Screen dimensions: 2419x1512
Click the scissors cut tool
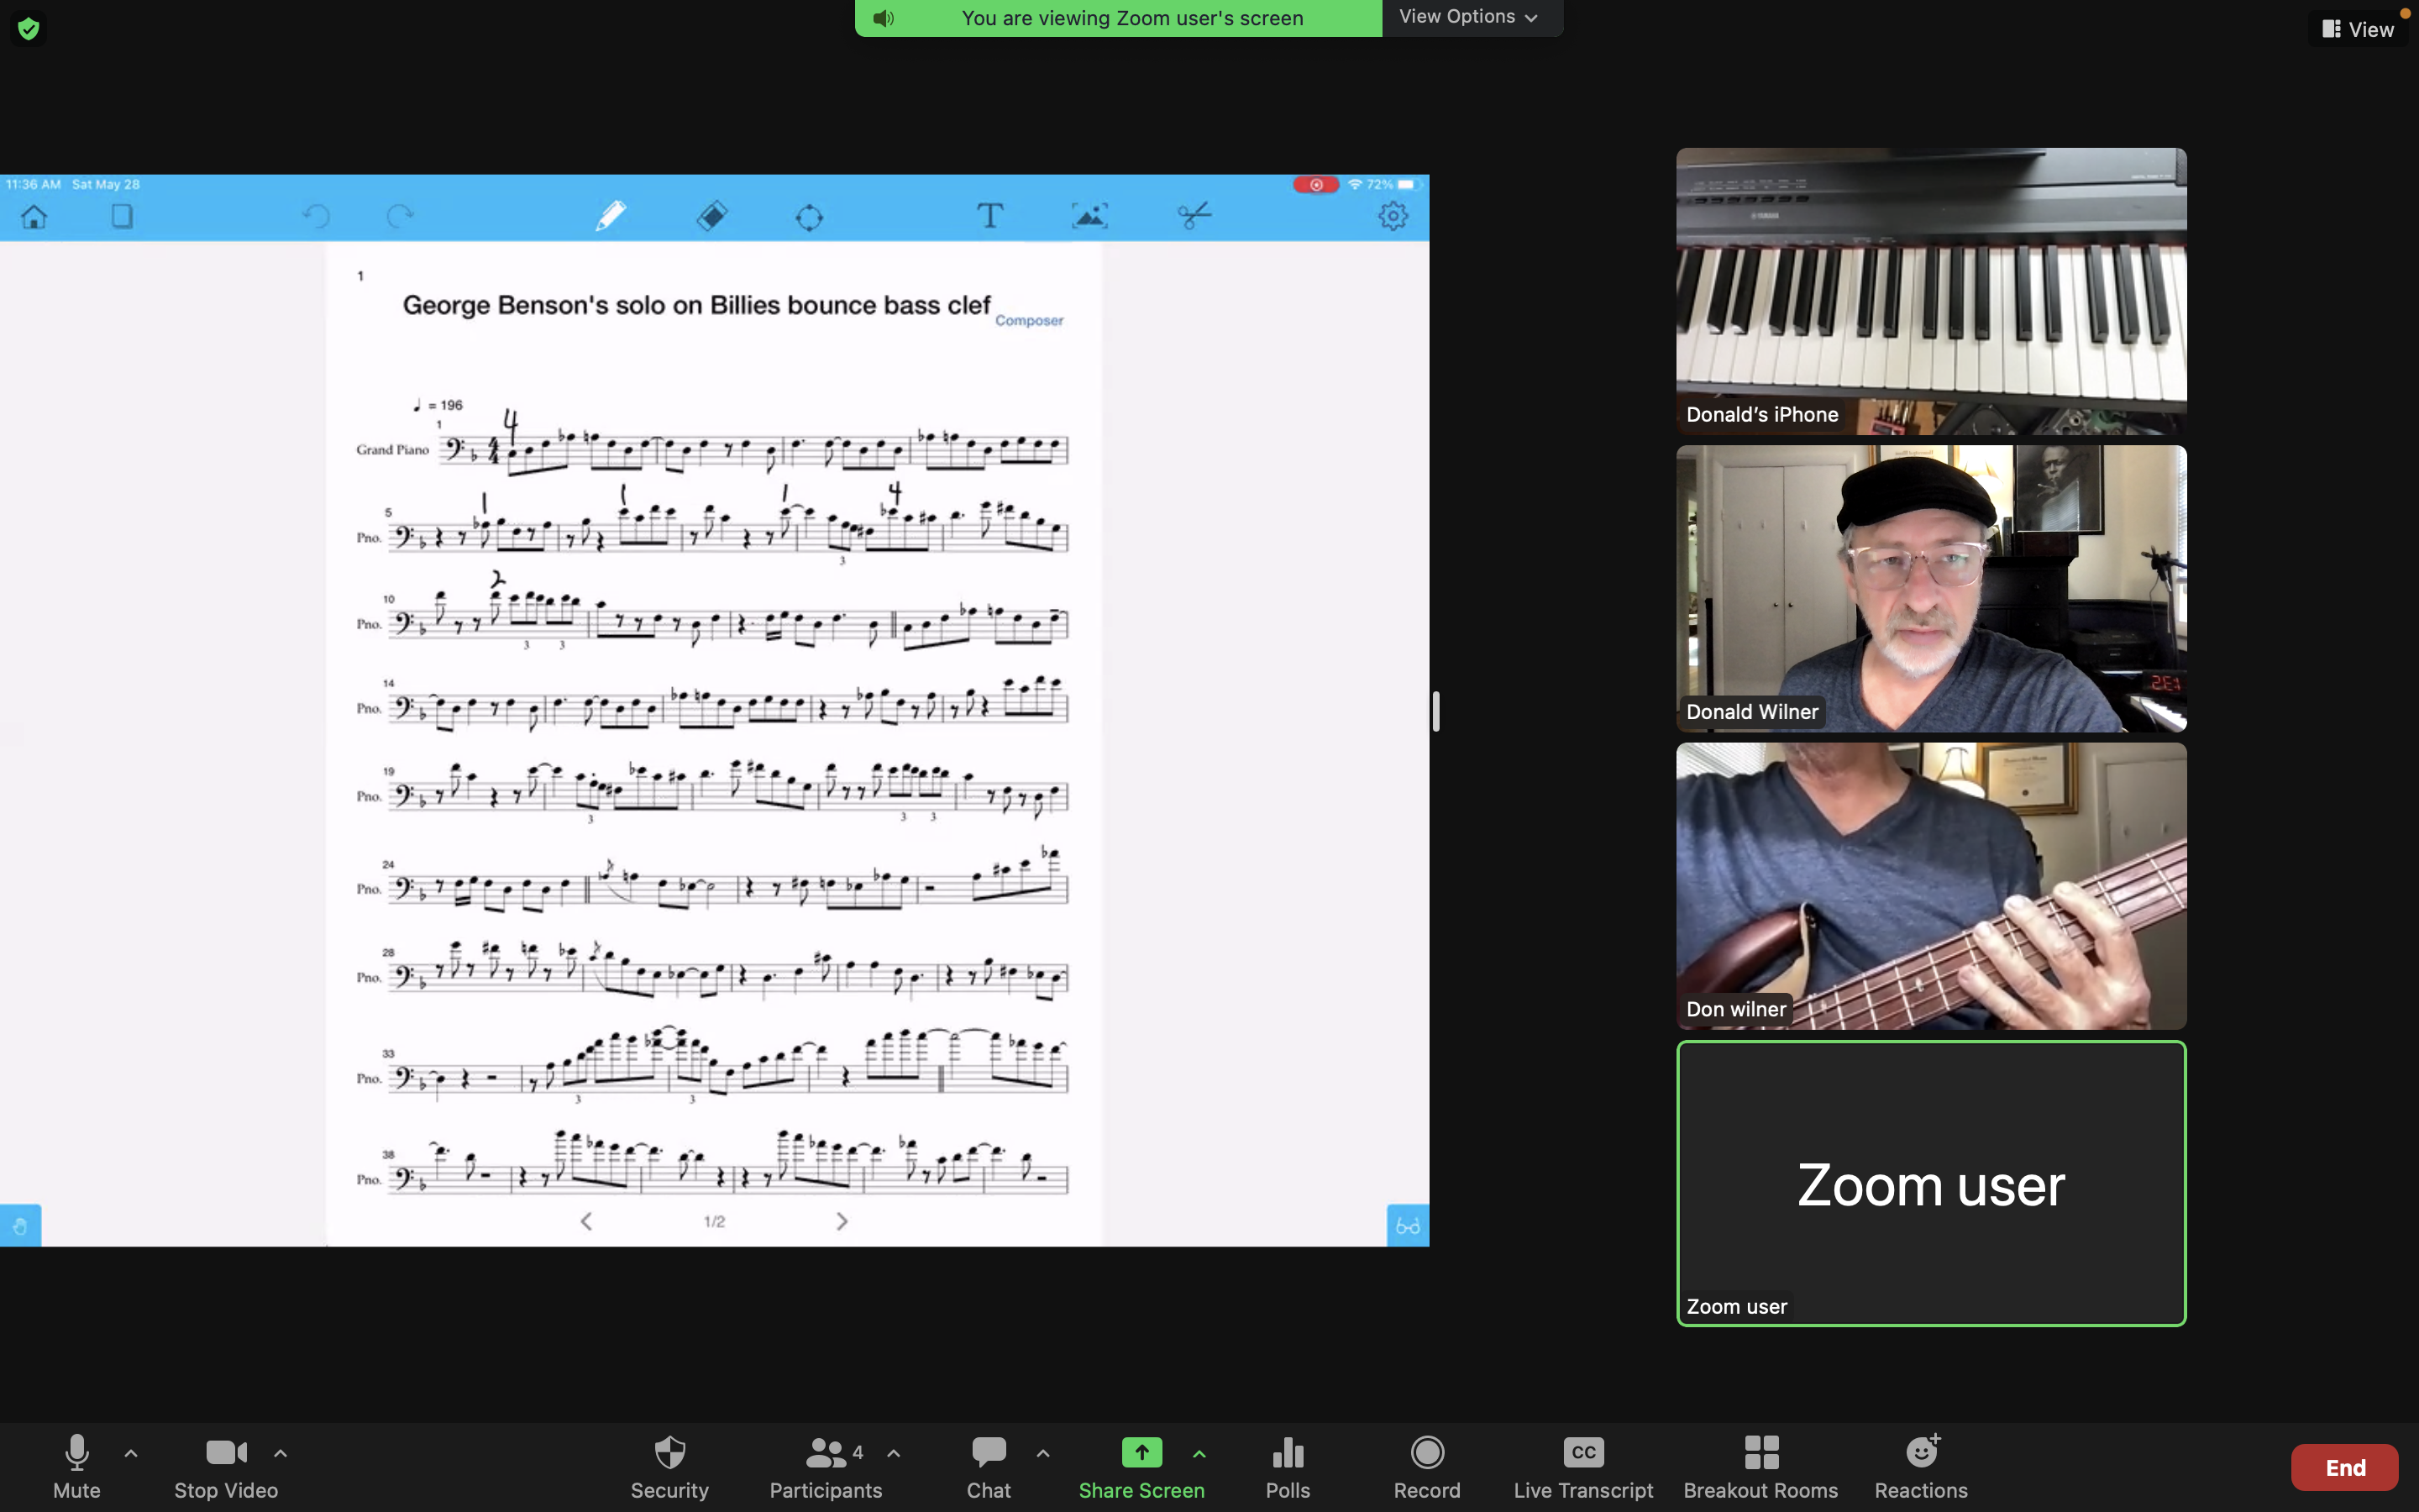click(1194, 216)
